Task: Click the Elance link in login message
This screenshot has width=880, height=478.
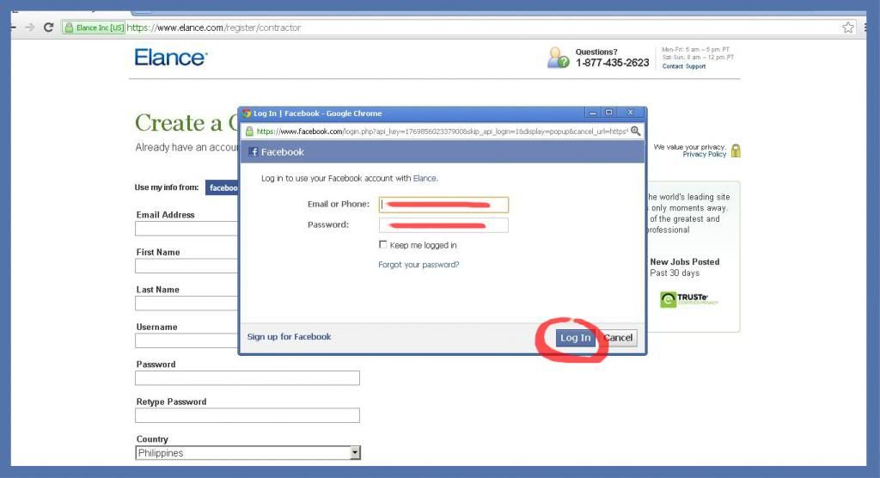Action: pyautogui.click(x=425, y=178)
